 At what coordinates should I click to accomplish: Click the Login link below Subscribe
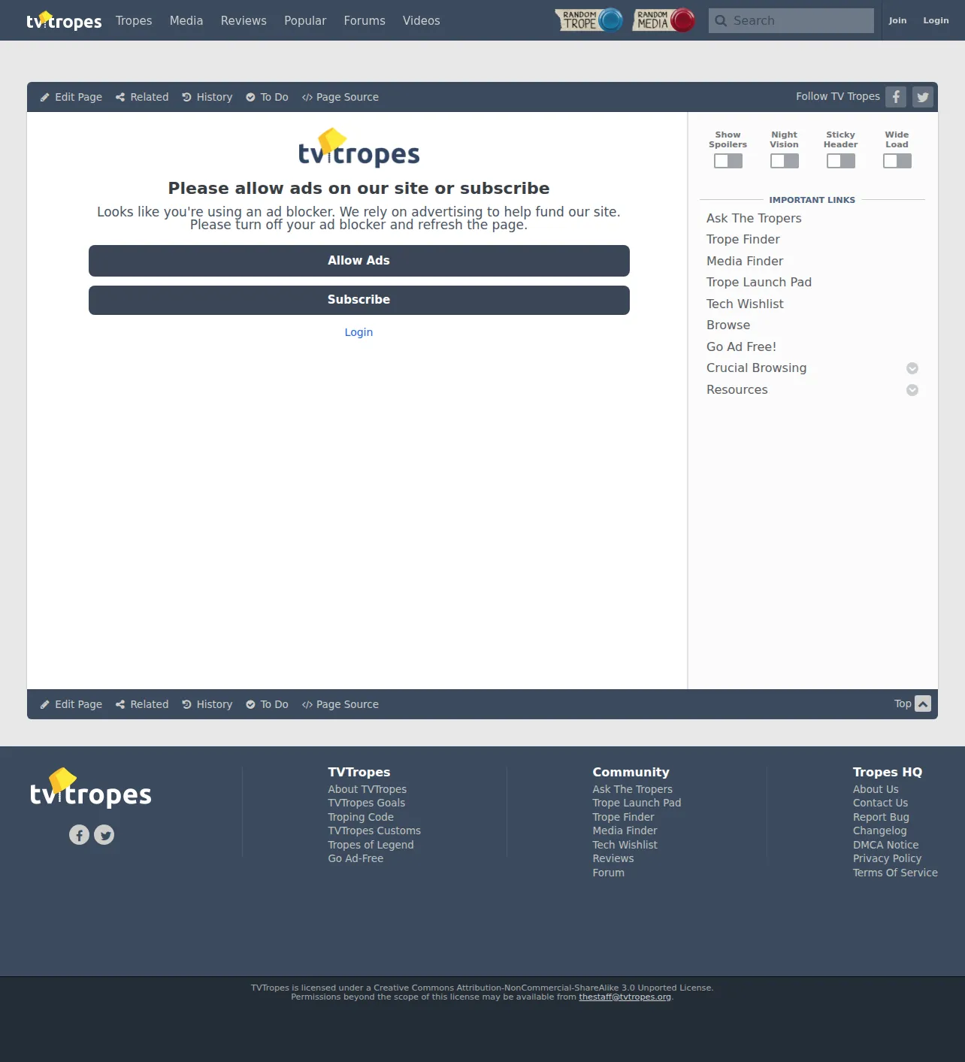[358, 332]
